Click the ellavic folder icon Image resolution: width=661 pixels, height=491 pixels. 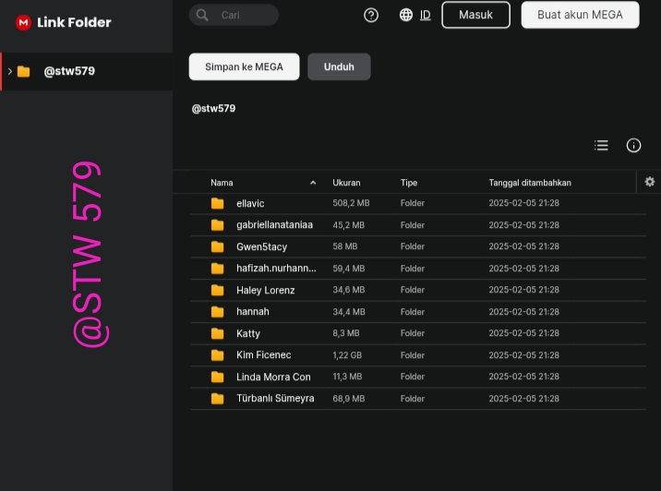click(x=218, y=204)
